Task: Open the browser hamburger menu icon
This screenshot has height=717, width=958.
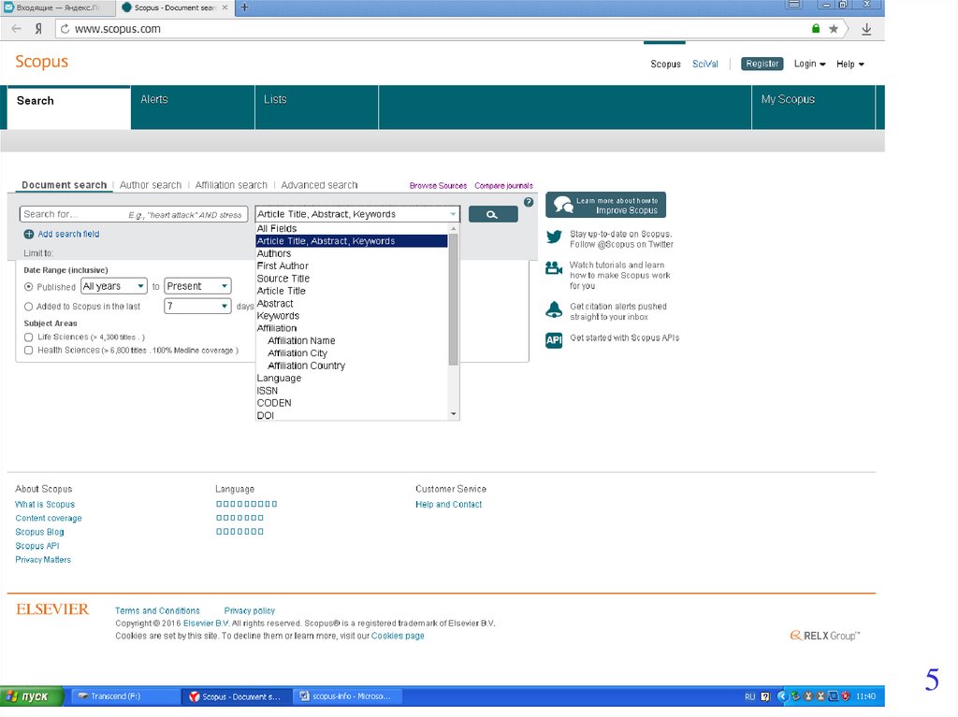Action: click(794, 5)
